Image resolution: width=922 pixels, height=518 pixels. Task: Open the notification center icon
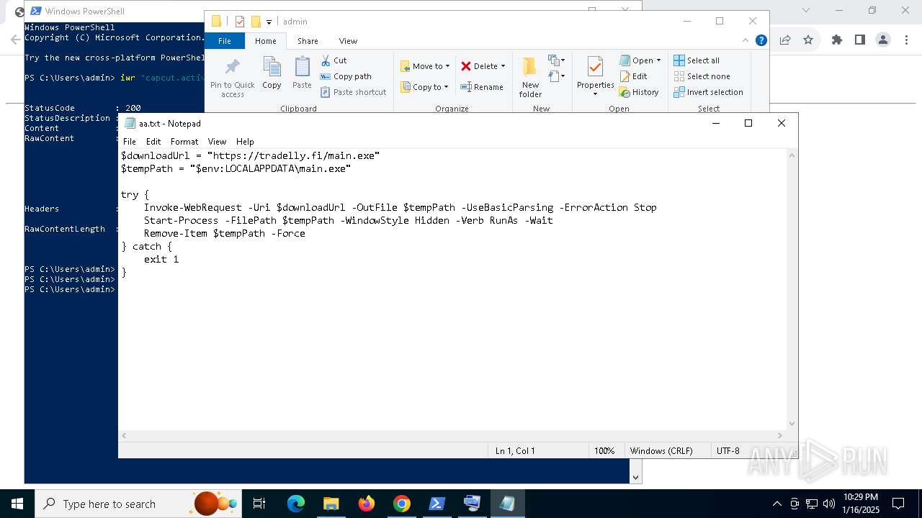click(x=898, y=504)
